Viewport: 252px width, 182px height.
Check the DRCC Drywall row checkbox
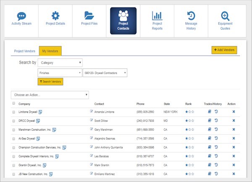(x=14, y=121)
